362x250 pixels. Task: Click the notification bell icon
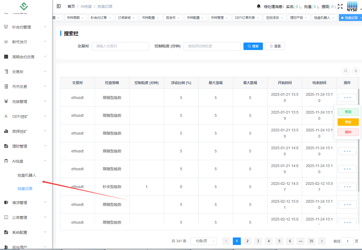(x=259, y=6)
